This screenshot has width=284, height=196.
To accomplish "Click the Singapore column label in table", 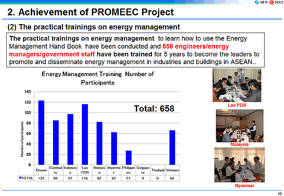I will tap(143, 170).
